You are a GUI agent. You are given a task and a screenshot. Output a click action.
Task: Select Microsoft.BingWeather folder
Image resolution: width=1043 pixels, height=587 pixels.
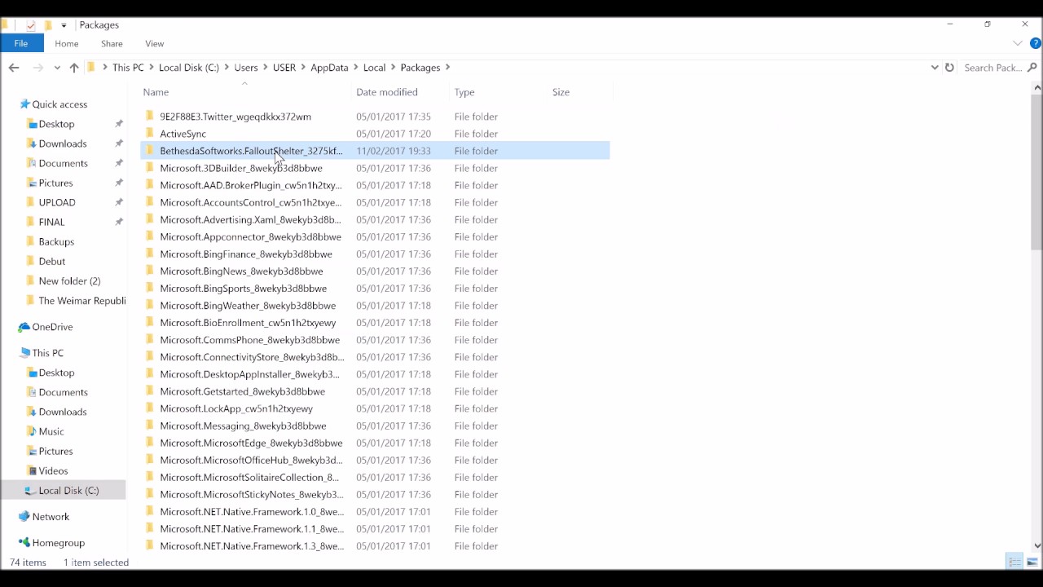pyautogui.click(x=375, y=306)
